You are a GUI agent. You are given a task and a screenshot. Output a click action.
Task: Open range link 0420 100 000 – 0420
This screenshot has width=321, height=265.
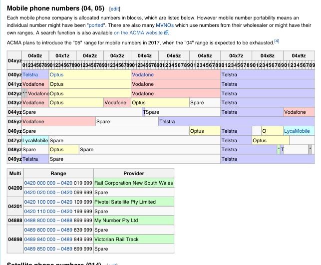tap(48, 202)
